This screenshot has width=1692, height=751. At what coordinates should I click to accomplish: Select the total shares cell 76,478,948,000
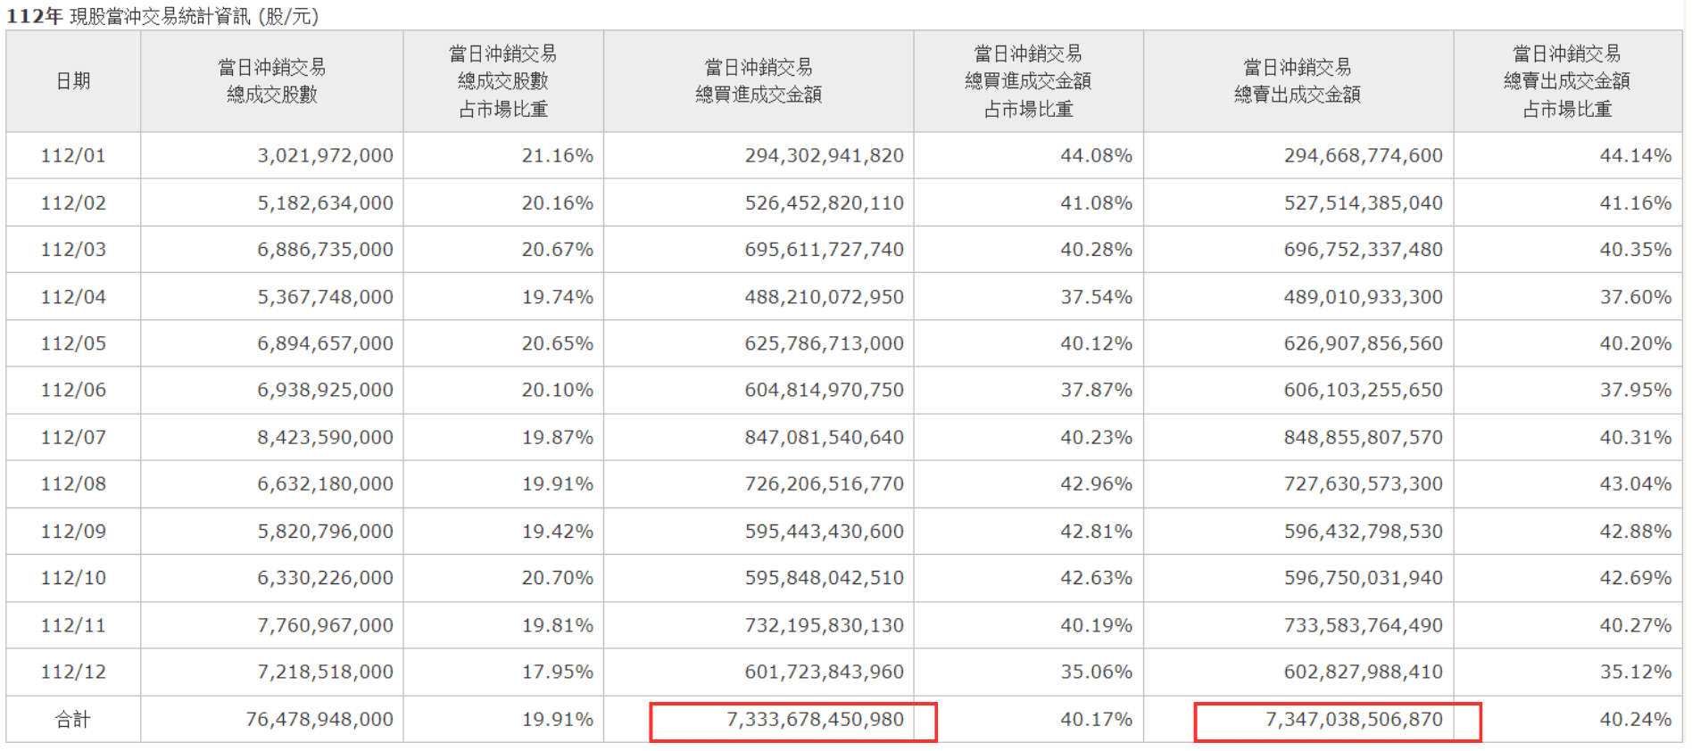319,719
